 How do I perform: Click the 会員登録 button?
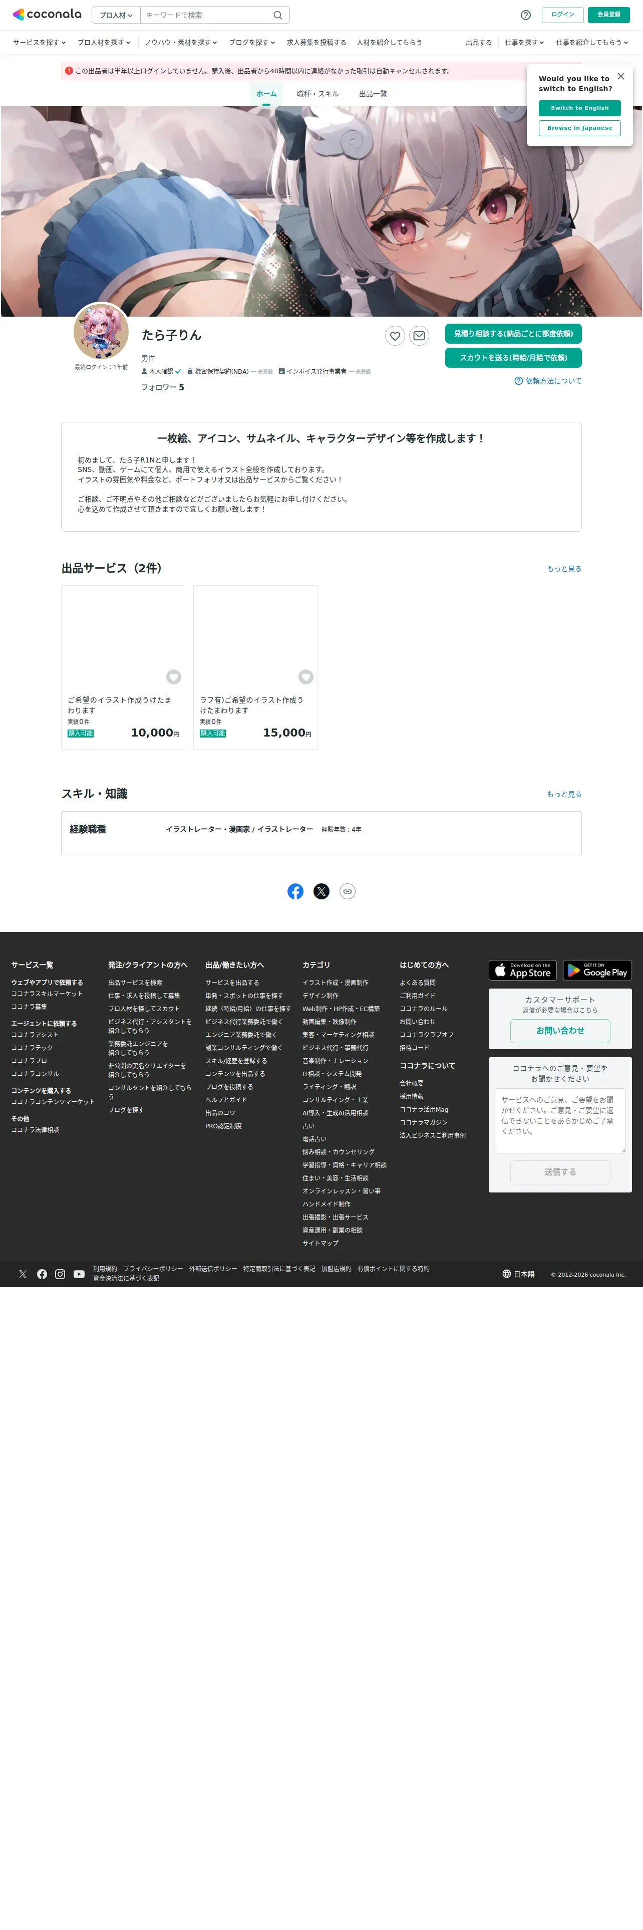[608, 15]
